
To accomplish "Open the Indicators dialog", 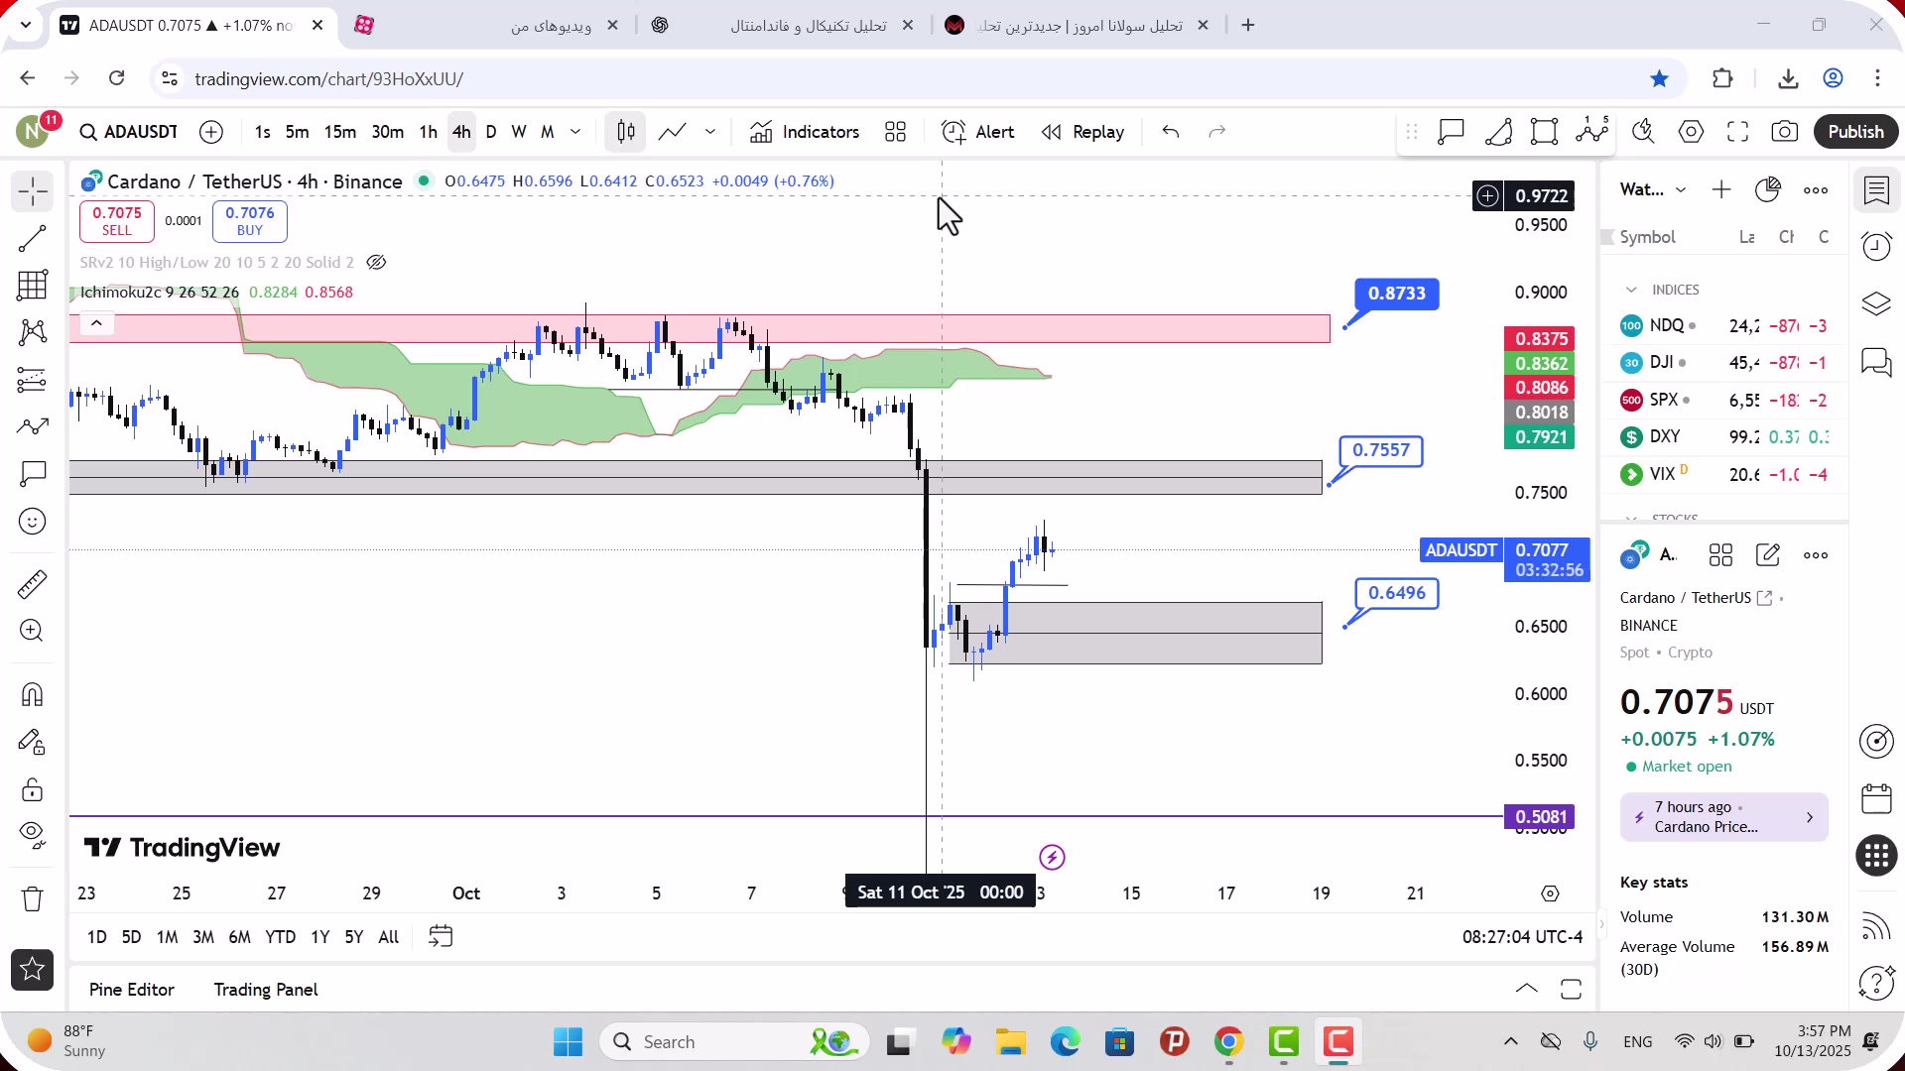I will click(x=805, y=132).
